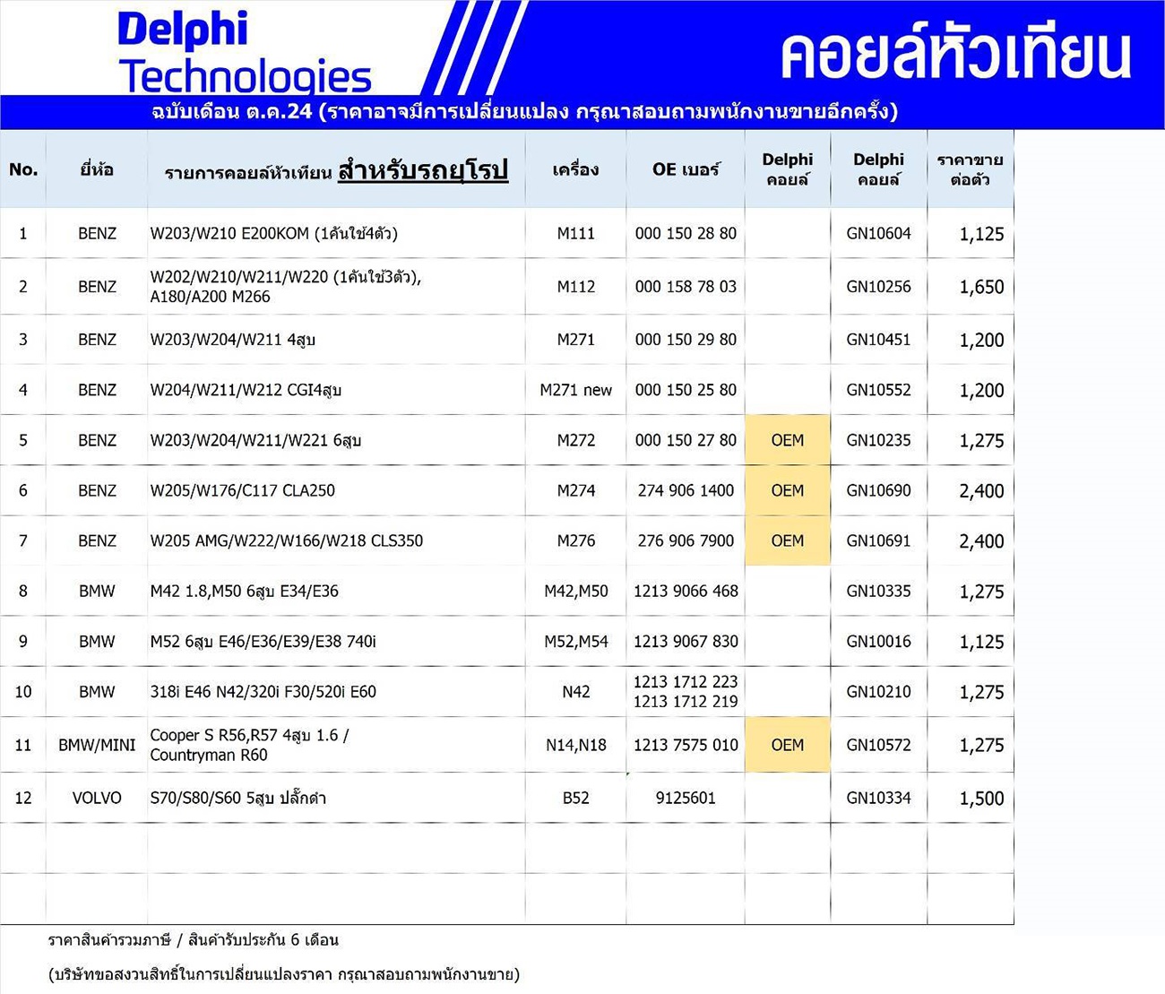1165x994 pixels.
Task: Click the Delphi Technologies logo
Action: click(x=244, y=54)
